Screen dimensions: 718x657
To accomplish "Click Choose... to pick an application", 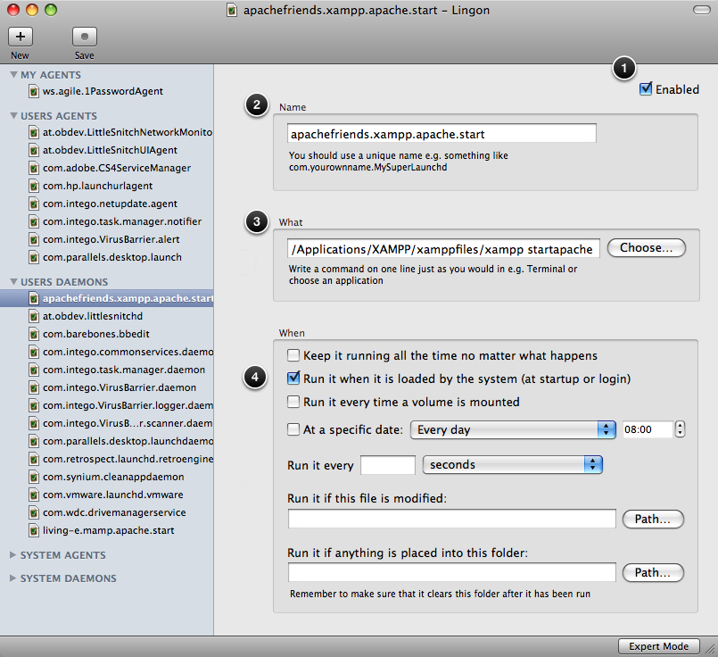I will pos(646,248).
